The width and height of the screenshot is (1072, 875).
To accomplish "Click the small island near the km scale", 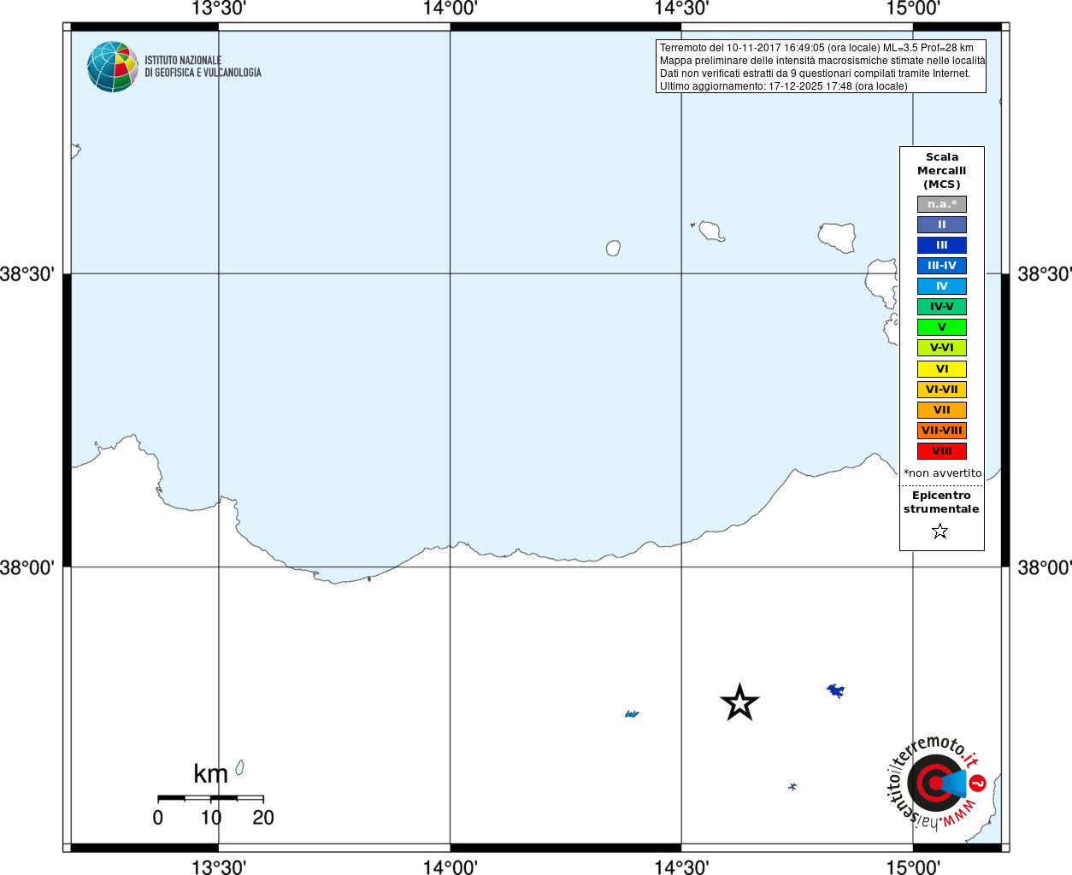I will point(240,767).
